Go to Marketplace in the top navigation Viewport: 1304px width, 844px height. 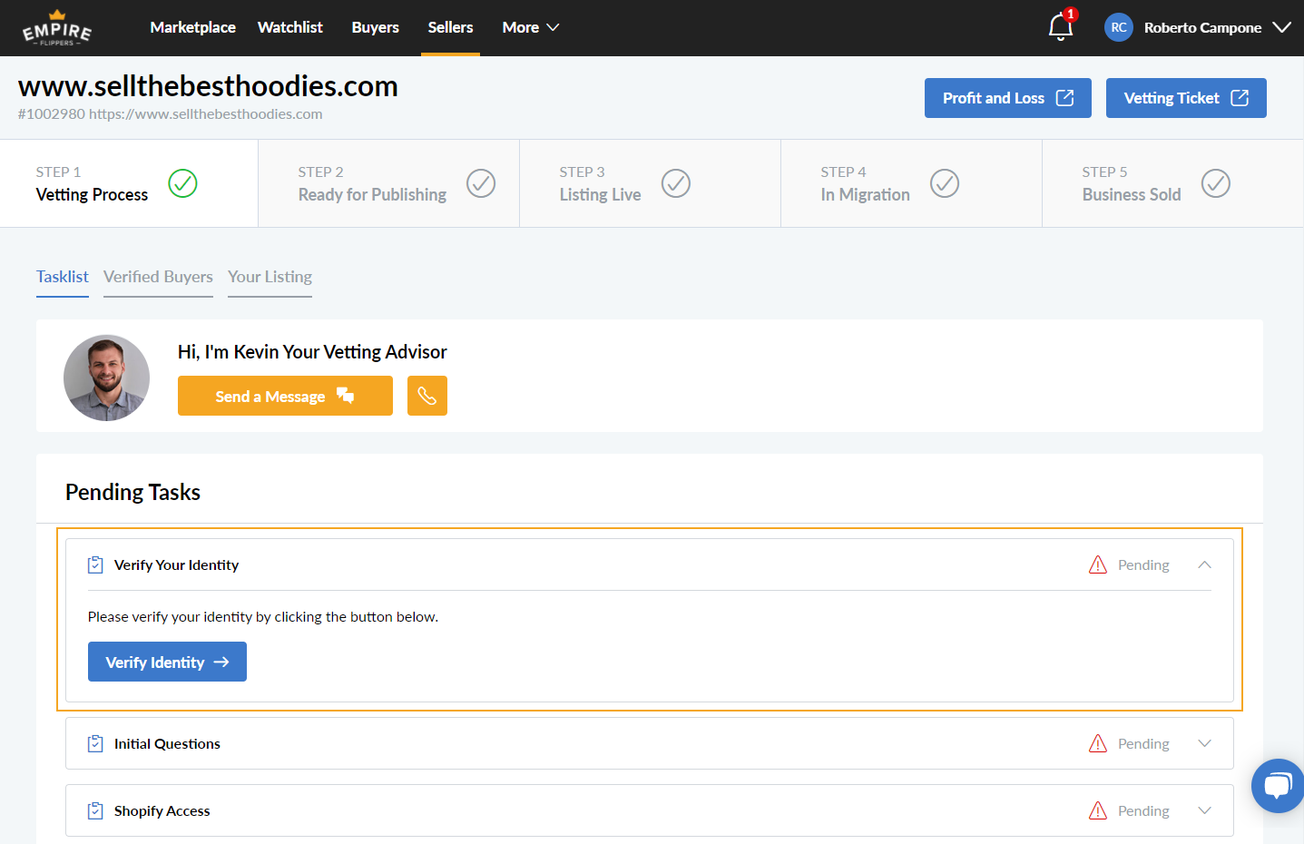192,27
